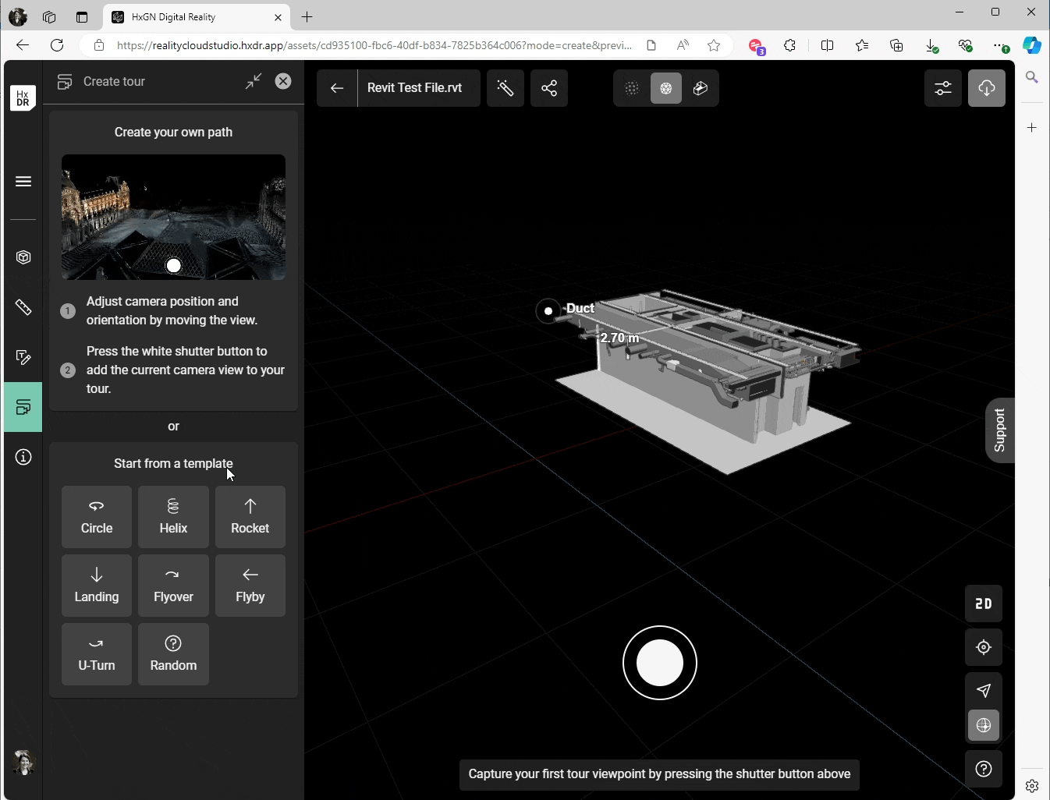Click the magic wand icon next to filename
This screenshot has height=800, width=1050.
505,87
